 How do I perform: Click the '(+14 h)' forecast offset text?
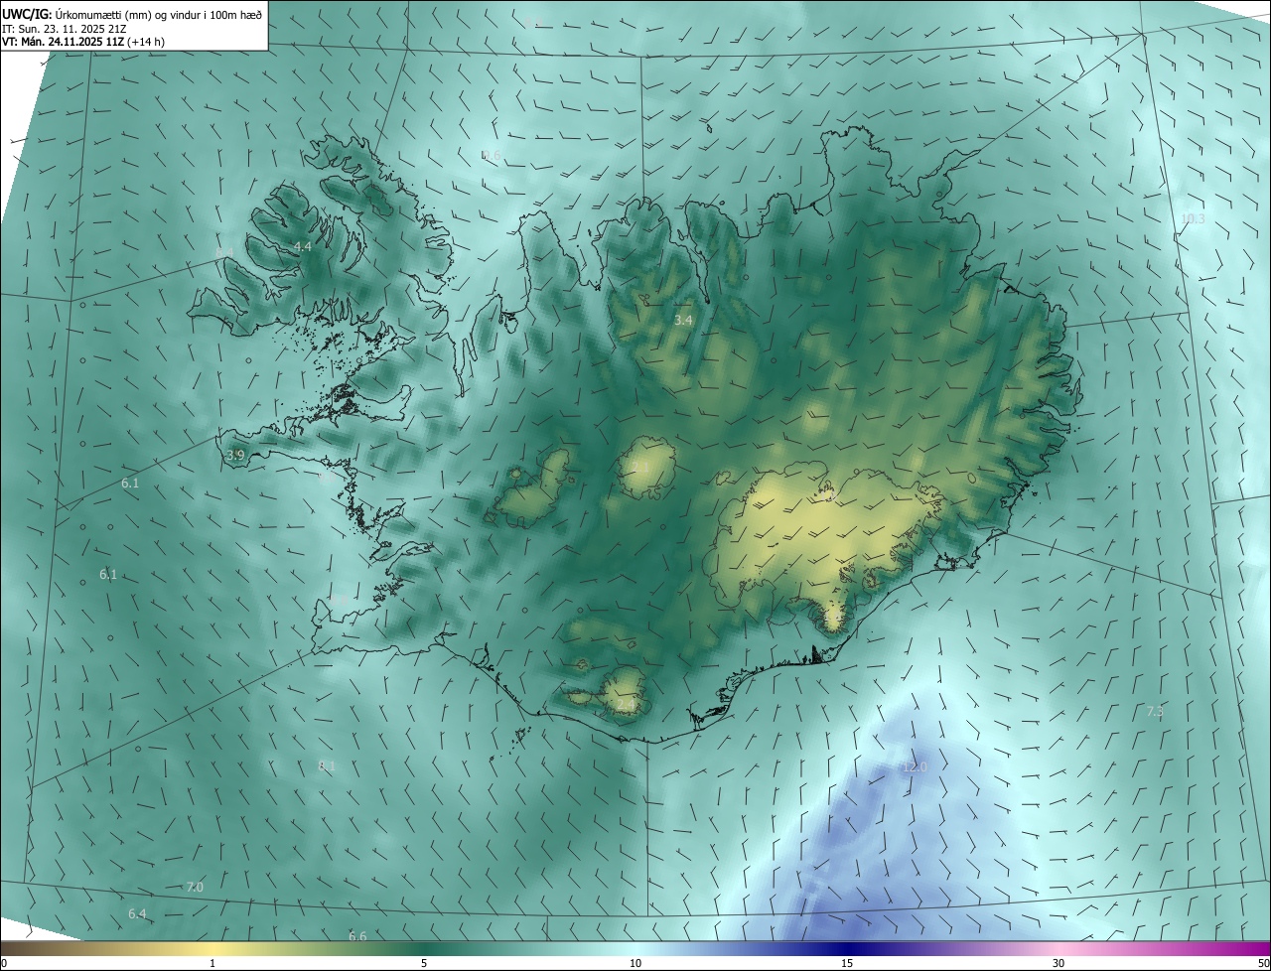146,42
